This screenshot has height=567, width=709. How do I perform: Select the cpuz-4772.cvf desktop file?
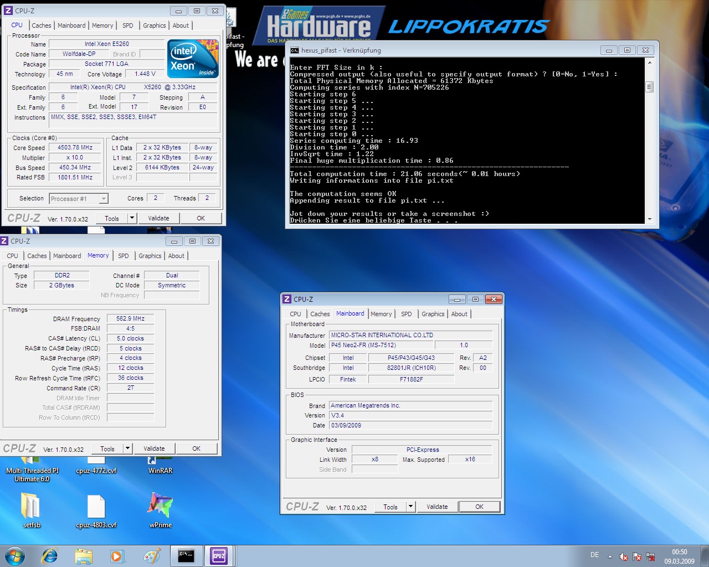tap(96, 465)
